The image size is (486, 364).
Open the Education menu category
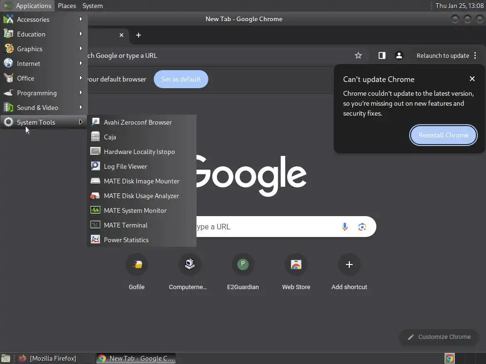[44, 34]
